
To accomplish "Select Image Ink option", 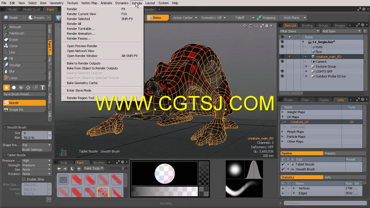I will tap(25, 110).
